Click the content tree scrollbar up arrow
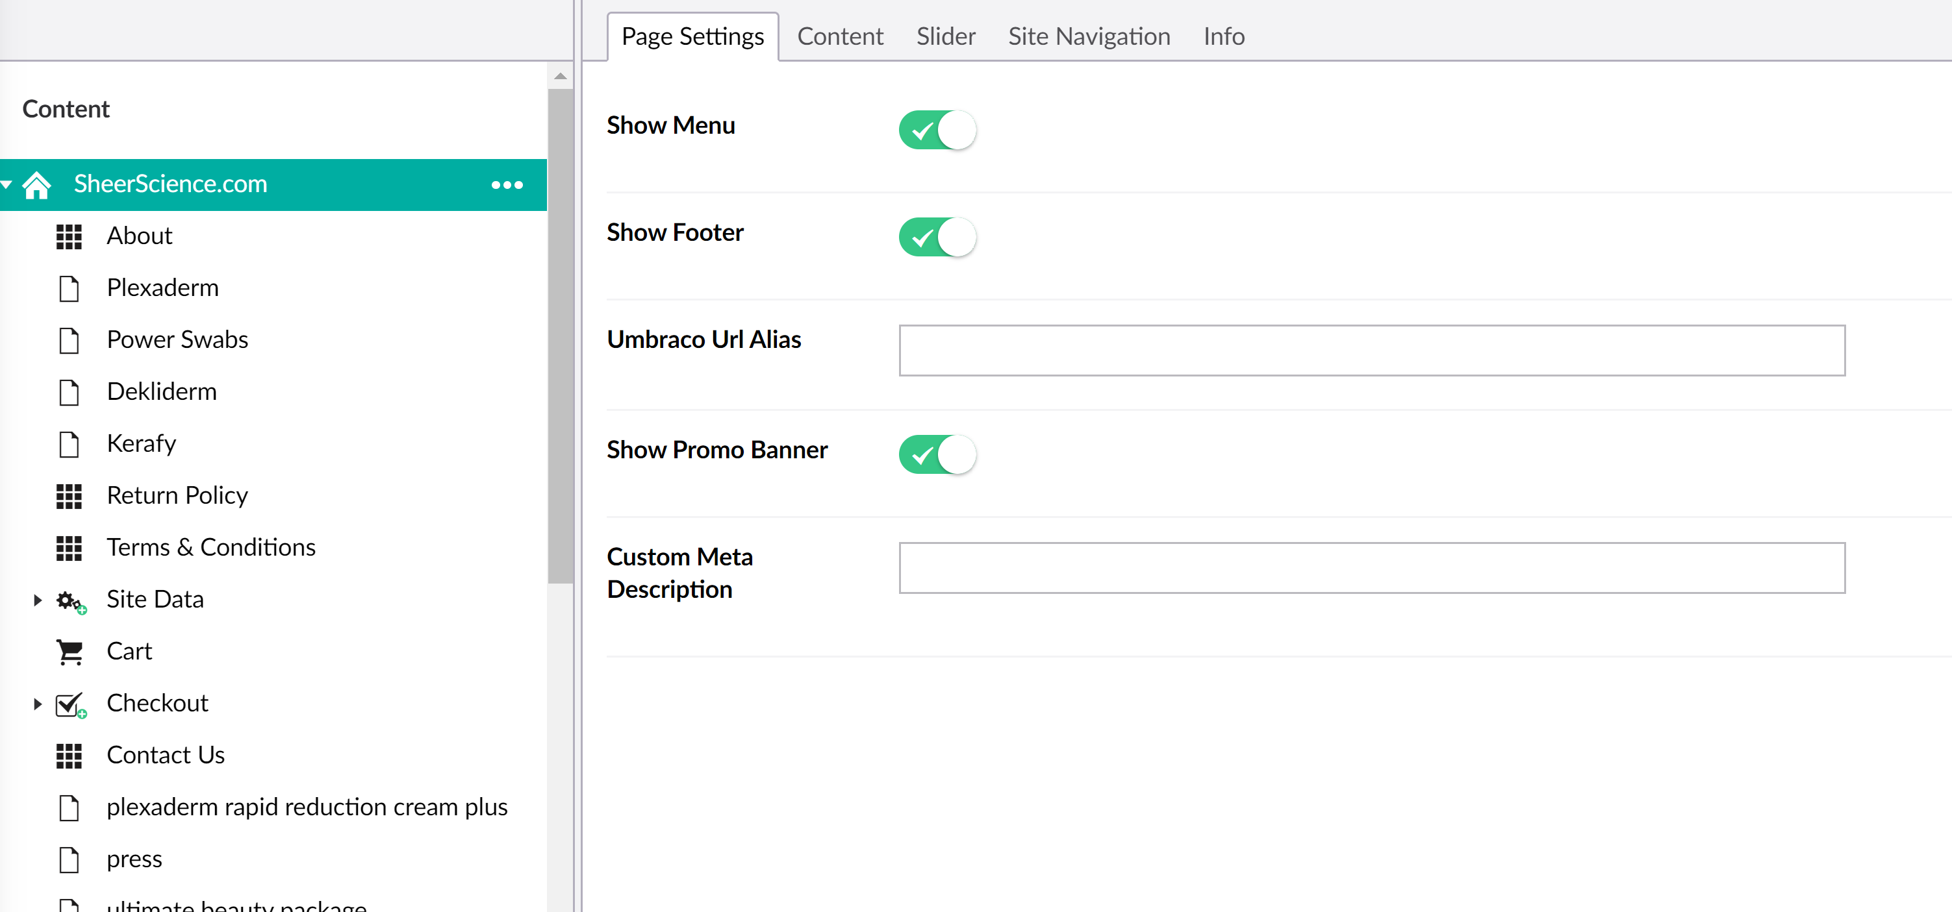The image size is (1952, 912). tap(560, 76)
